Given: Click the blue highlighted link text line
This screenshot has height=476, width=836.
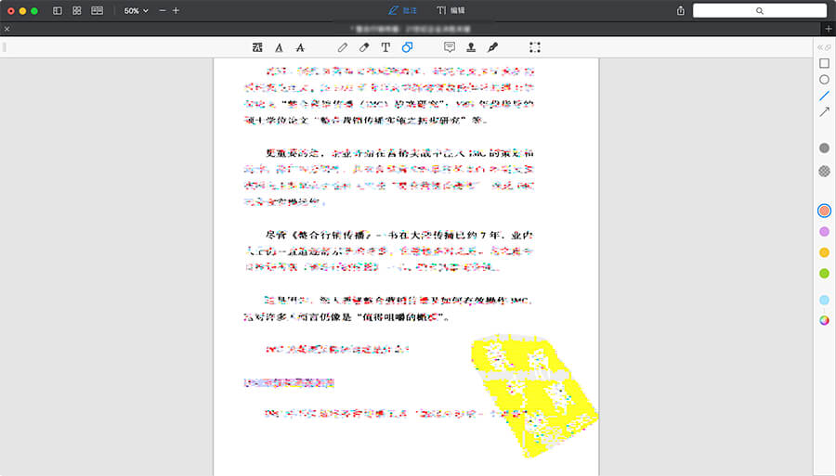Looking at the screenshot, I should 289,383.
